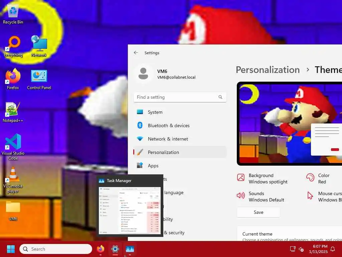Click Task Manager icon in taskbar
This screenshot has height=257, width=342.
(x=130, y=249)
